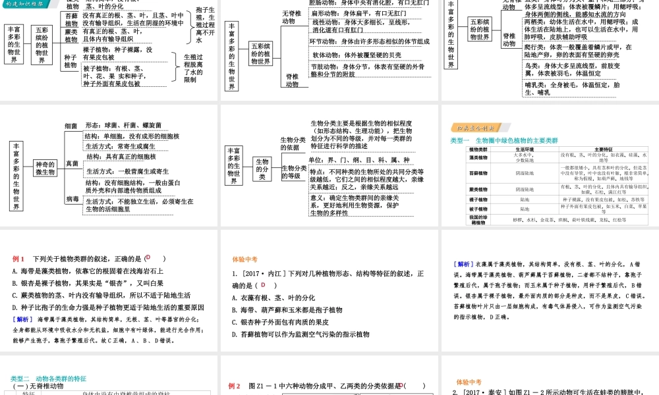Click the 体验中考 heading above 内江 question
Image resolution: width=659 pixels, height=395 pixels.
click(245, 259)
